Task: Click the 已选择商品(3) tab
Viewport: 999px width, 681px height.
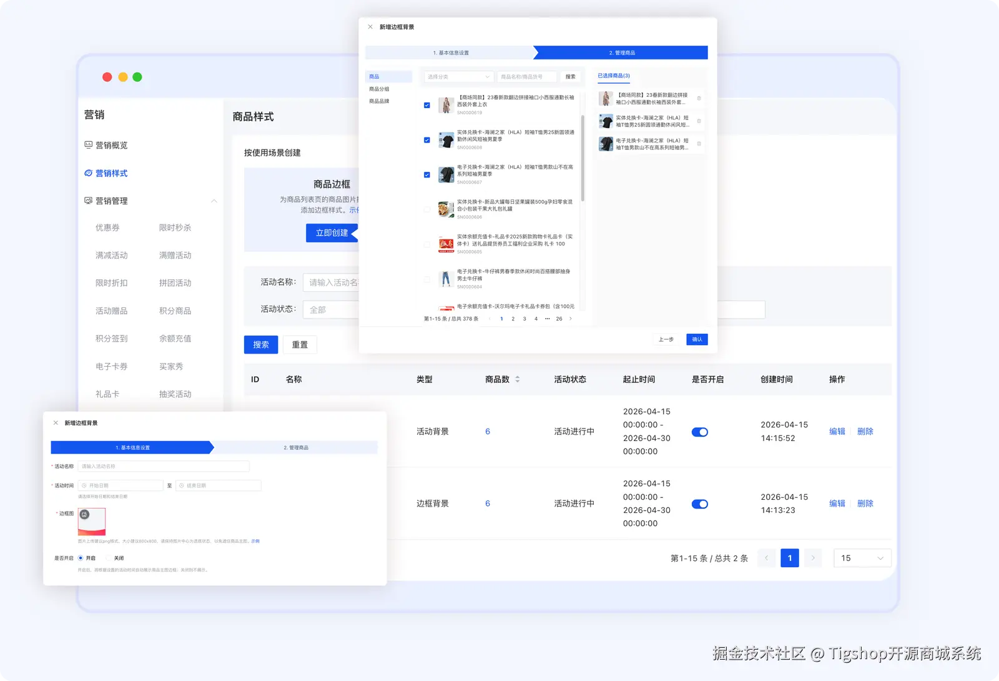Action: click(614, 76)
